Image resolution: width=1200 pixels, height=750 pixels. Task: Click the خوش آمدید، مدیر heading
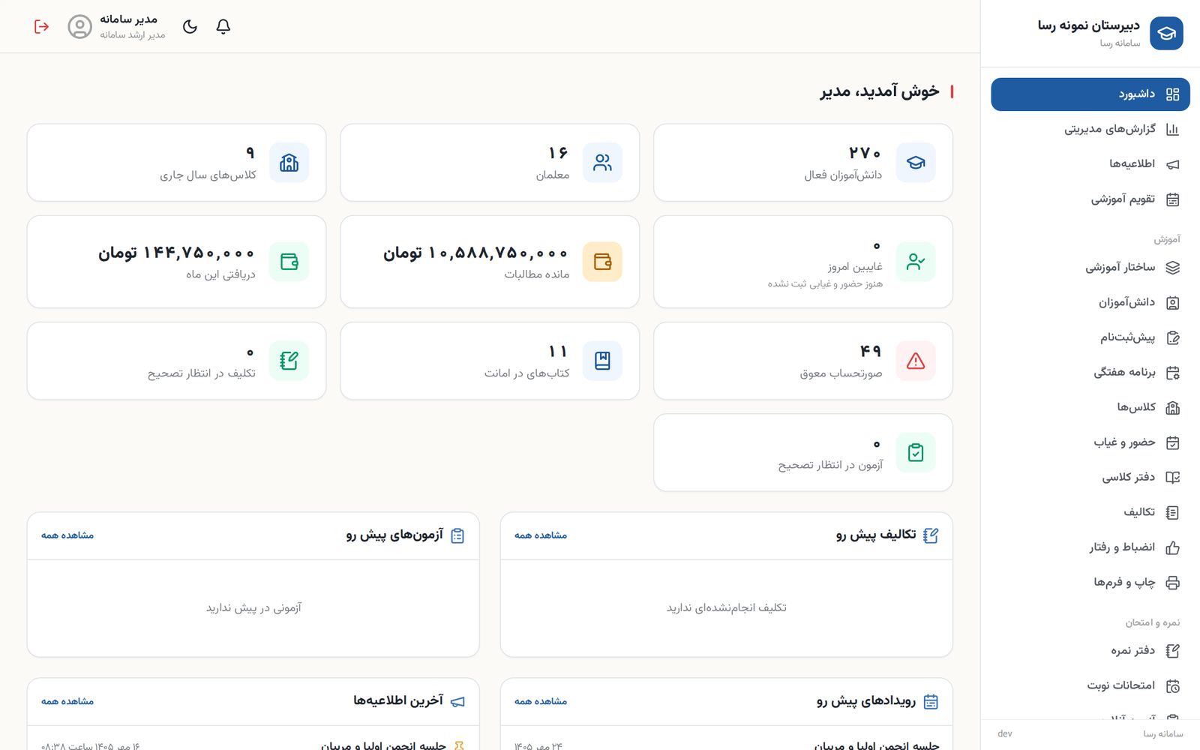click(880, 91)
